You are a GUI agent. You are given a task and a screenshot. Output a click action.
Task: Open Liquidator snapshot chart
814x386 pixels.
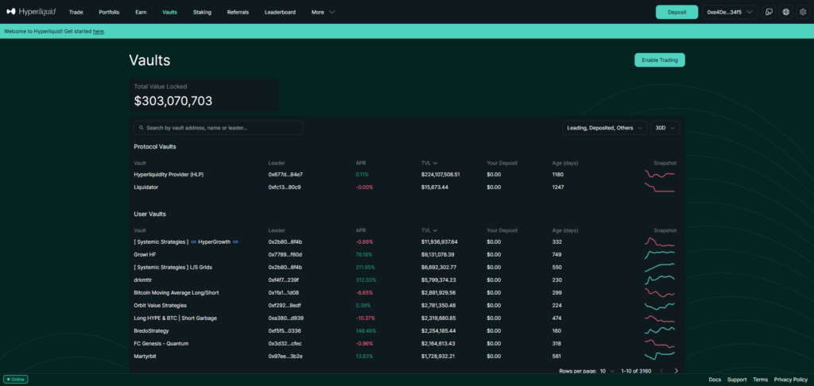(x=660, y=187)
